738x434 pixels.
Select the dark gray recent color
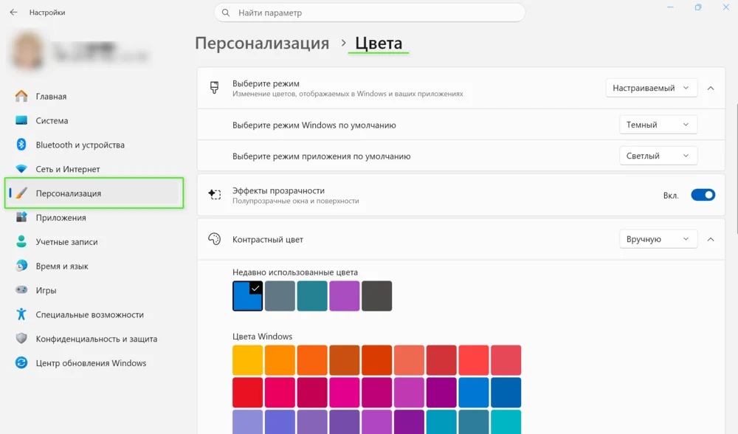(x=376, y=296)
